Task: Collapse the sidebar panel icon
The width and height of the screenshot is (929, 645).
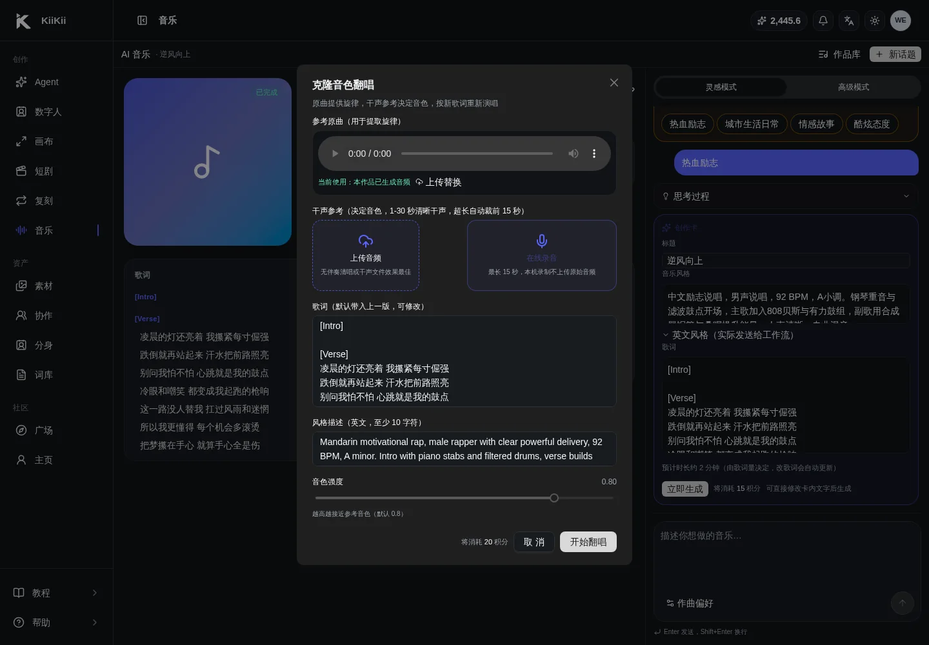Action: point(143,21)
